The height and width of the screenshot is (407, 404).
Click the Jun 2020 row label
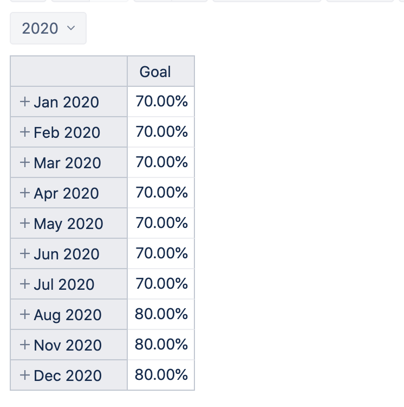(x=67, y=254)
